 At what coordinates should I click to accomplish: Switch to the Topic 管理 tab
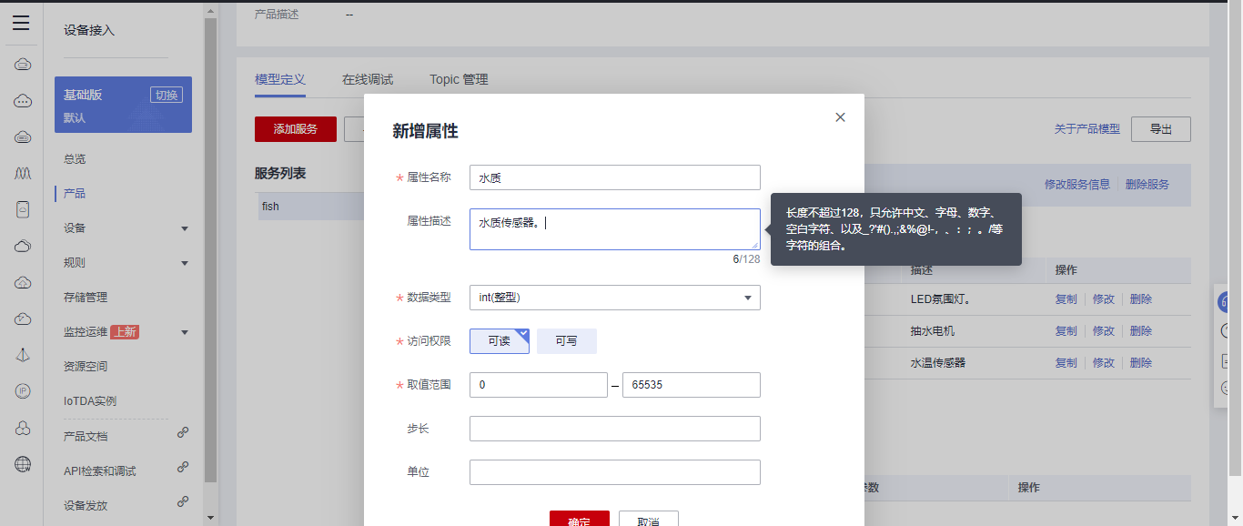point(459,80)
